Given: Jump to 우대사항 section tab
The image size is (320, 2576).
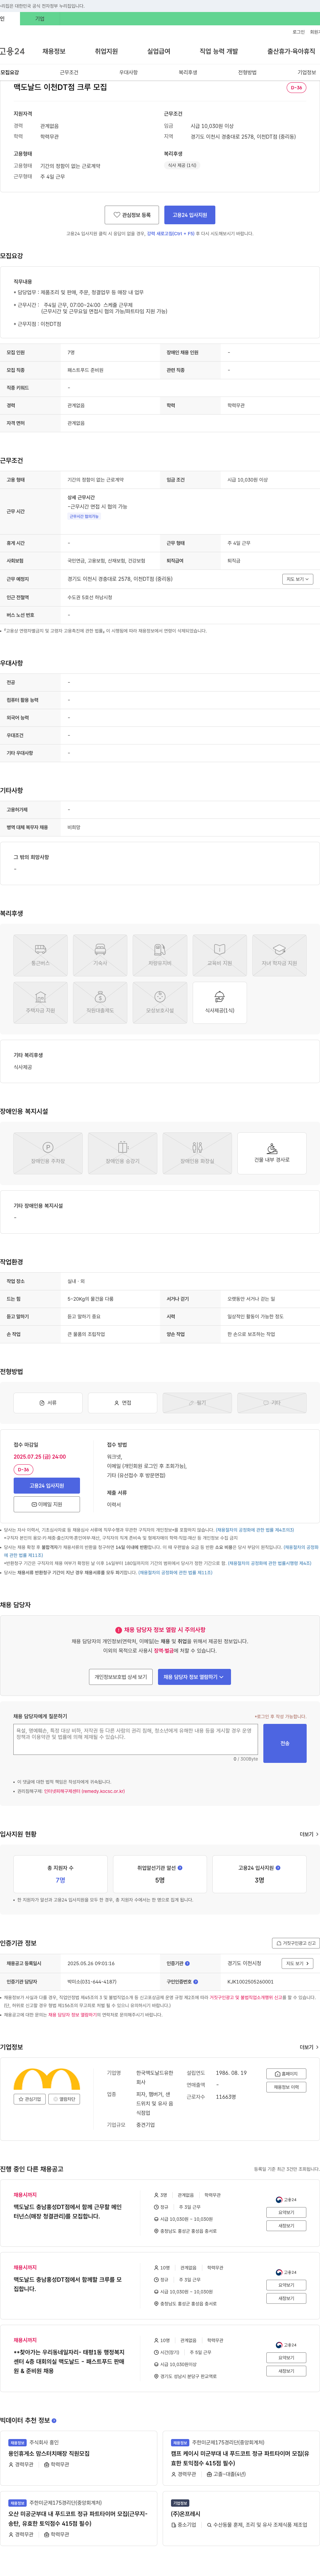Looking at the screenshot, I should coord(128,72).
